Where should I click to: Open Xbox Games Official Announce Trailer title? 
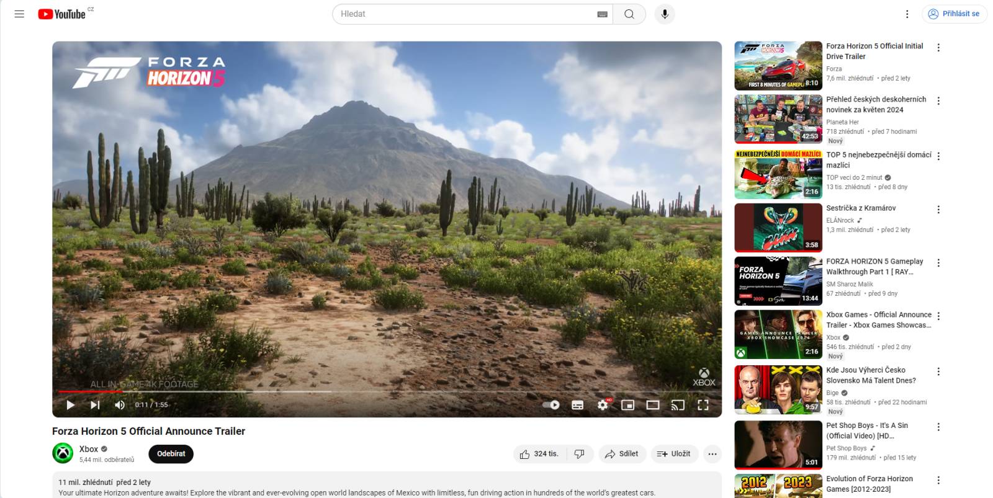click(879, 320)
